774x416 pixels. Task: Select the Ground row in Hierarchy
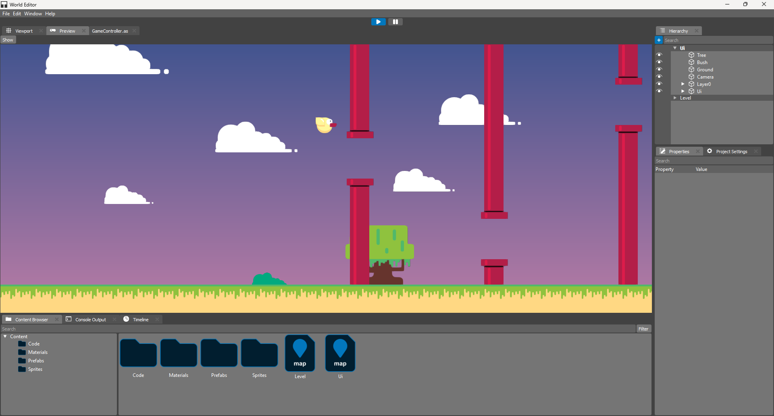[722, 69]
